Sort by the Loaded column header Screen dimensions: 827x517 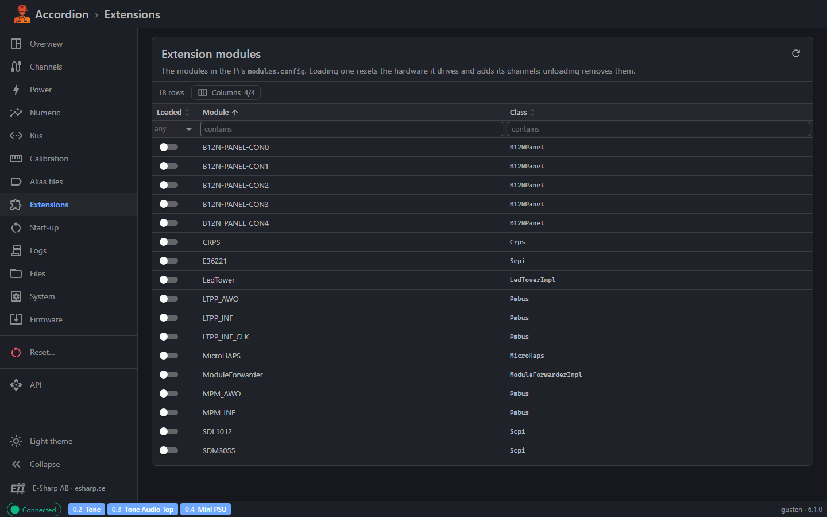[173, 112]
